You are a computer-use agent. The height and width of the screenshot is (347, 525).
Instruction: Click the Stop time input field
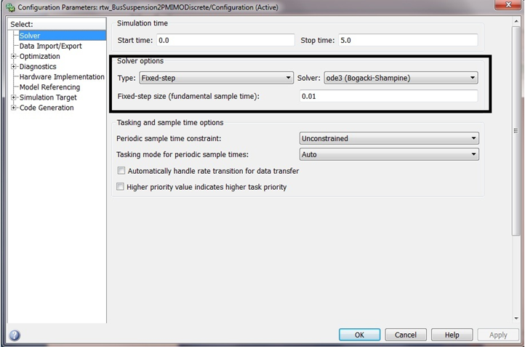[406, 40]
